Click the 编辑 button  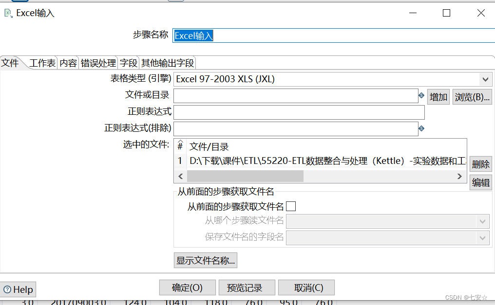pyautogui.click(x=480, y=182)
